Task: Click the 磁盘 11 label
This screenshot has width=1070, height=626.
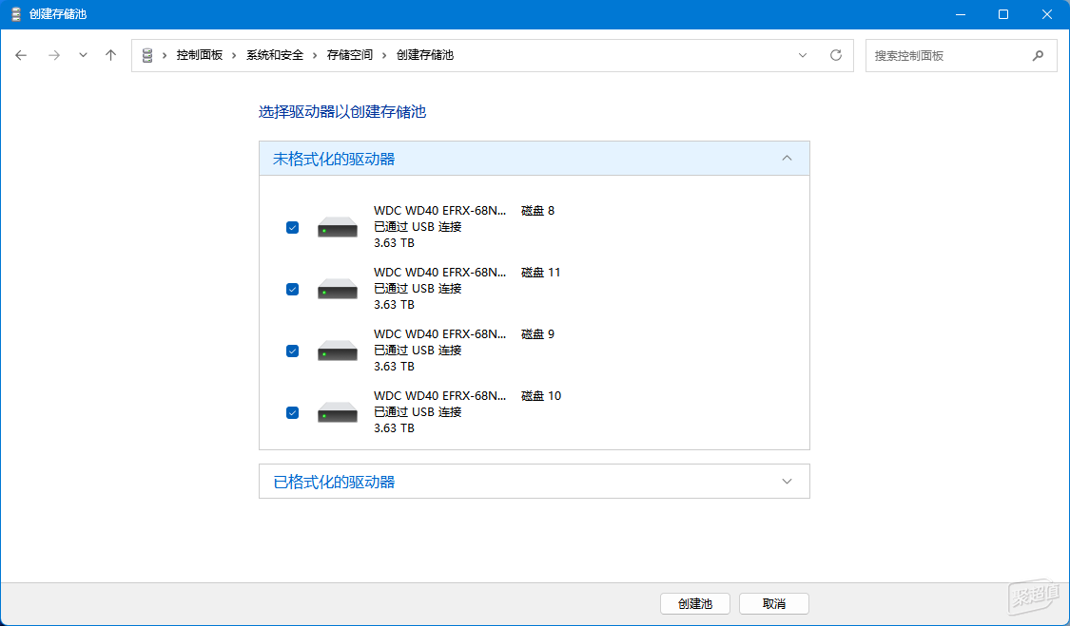Action: tap(540, 272)
